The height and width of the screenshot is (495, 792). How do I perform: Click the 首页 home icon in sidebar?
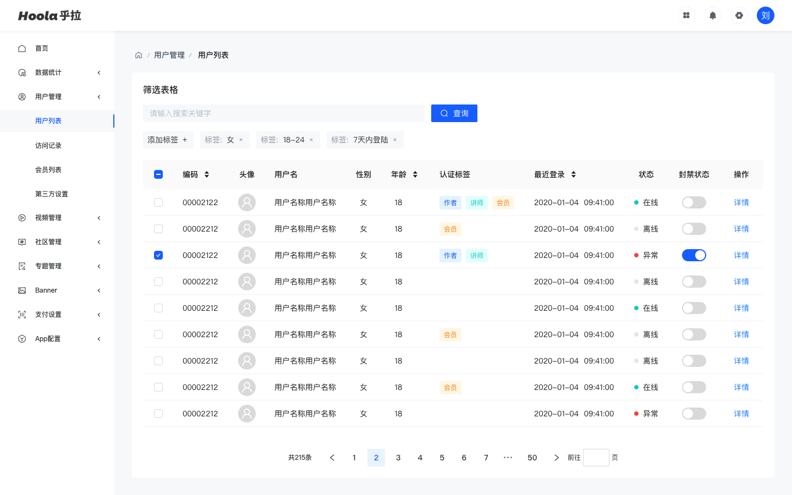click(22, 48)
